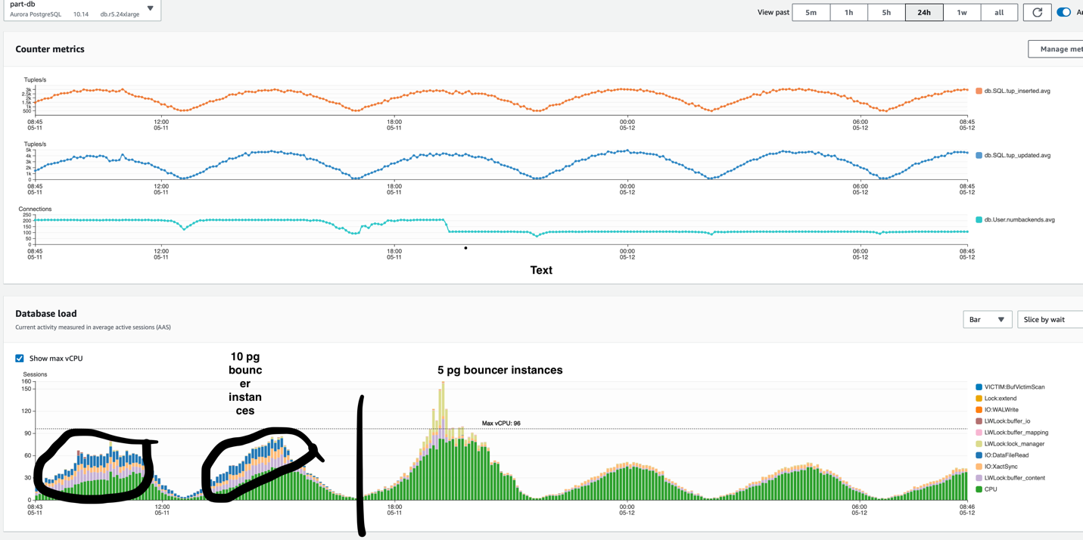Click the View past label

point(773,12)
